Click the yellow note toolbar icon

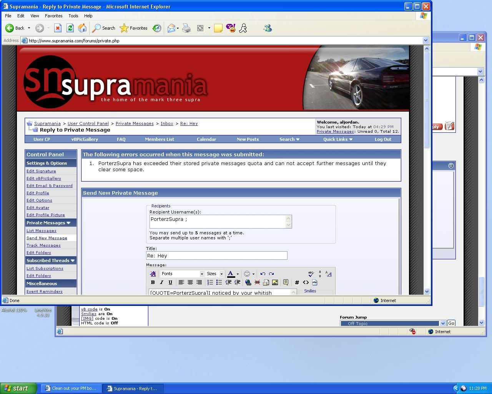218,28
